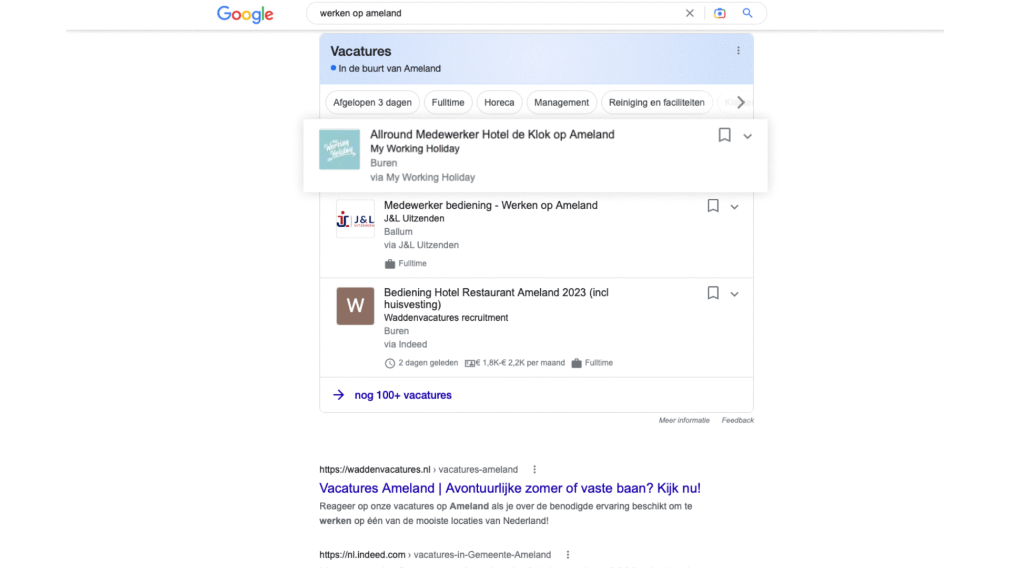Select the Fulltime filter chip
1010x568 pixels.
(448, 103)
